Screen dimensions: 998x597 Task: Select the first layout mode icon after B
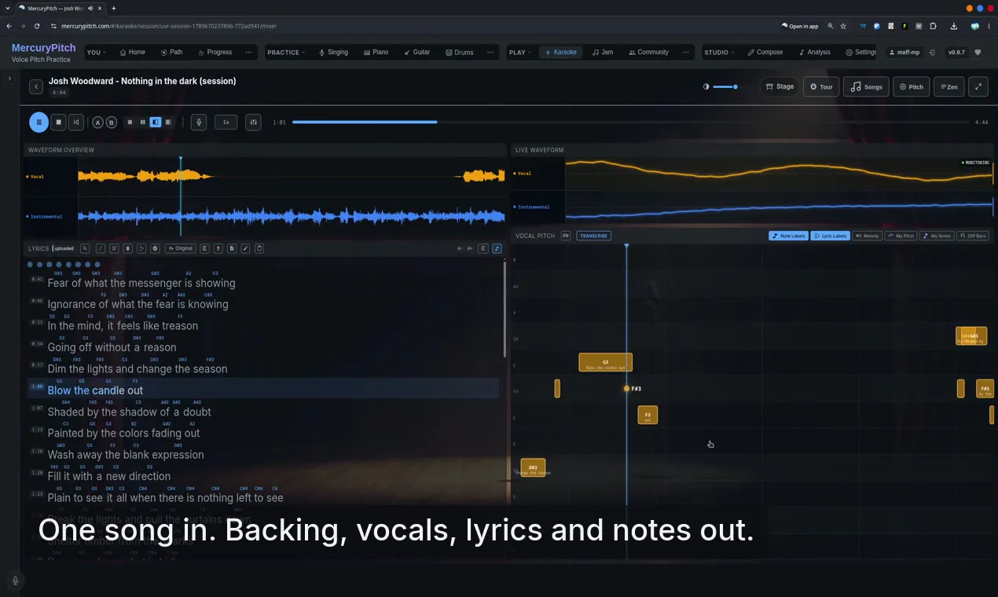click(130, 122)
